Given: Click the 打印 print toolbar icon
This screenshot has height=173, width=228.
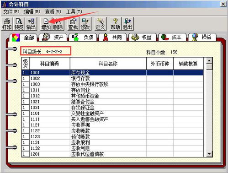Looking at the screenshot, I should (7, 24).
